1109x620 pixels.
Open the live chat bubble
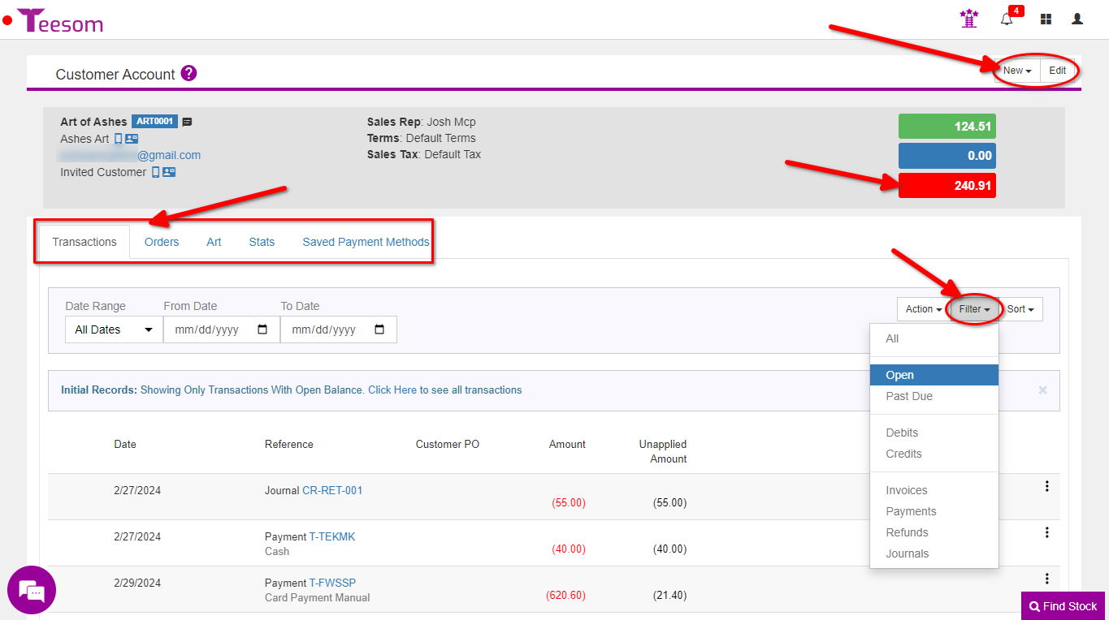(32, 590)
